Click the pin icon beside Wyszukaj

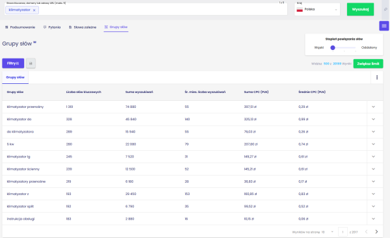(385, 9)
